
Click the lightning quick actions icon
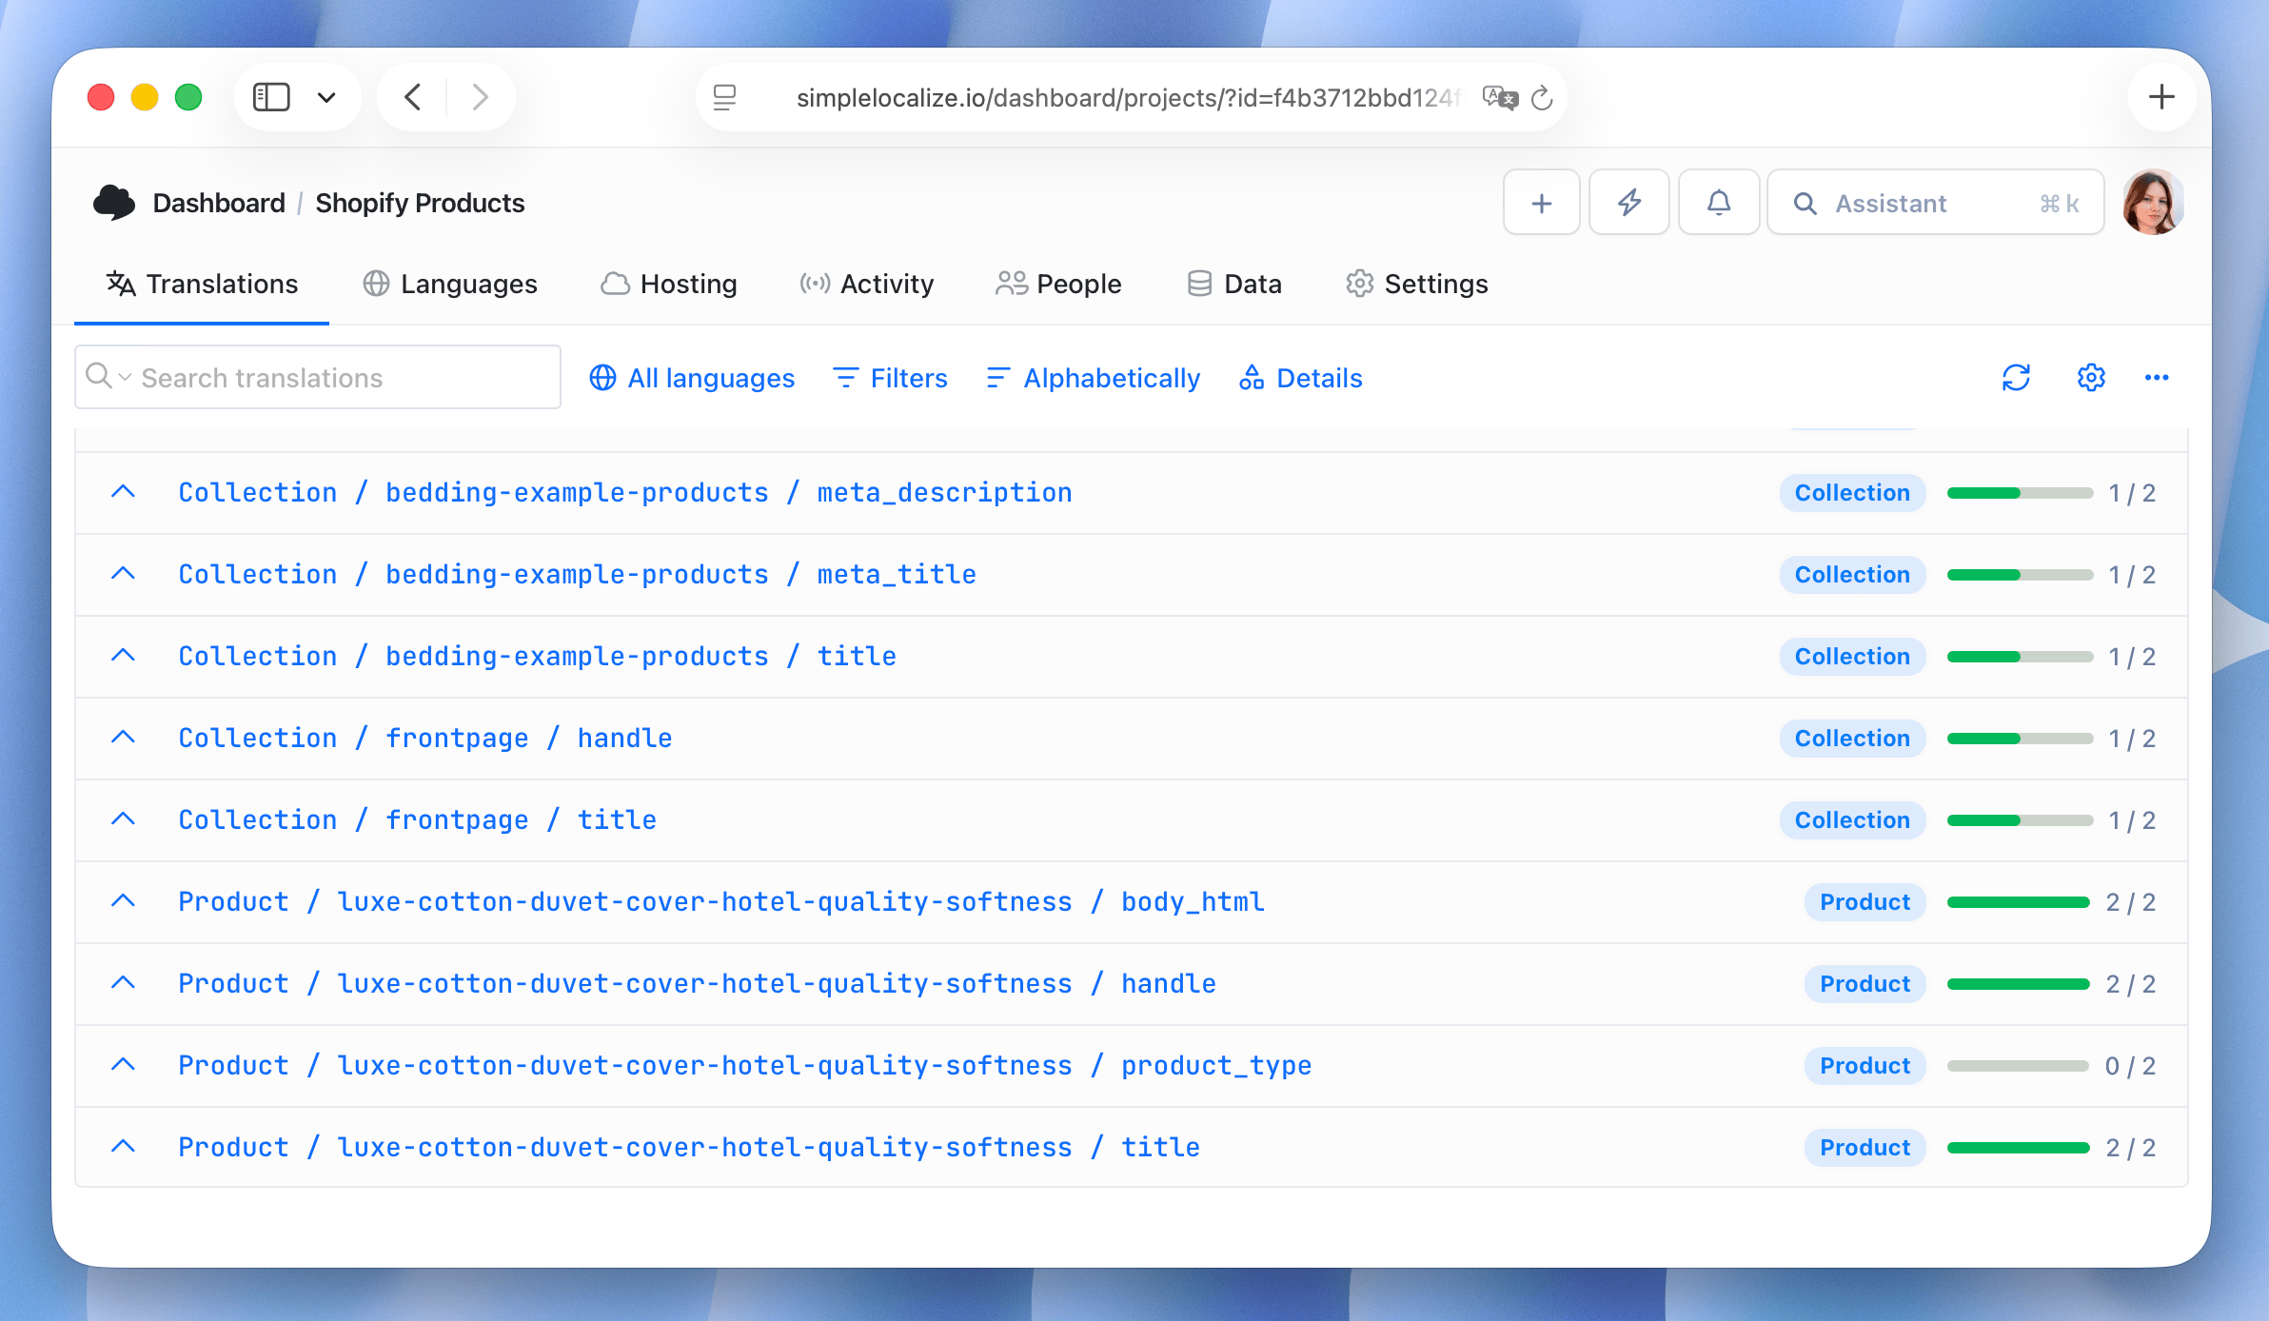(x=1629, y=202)
